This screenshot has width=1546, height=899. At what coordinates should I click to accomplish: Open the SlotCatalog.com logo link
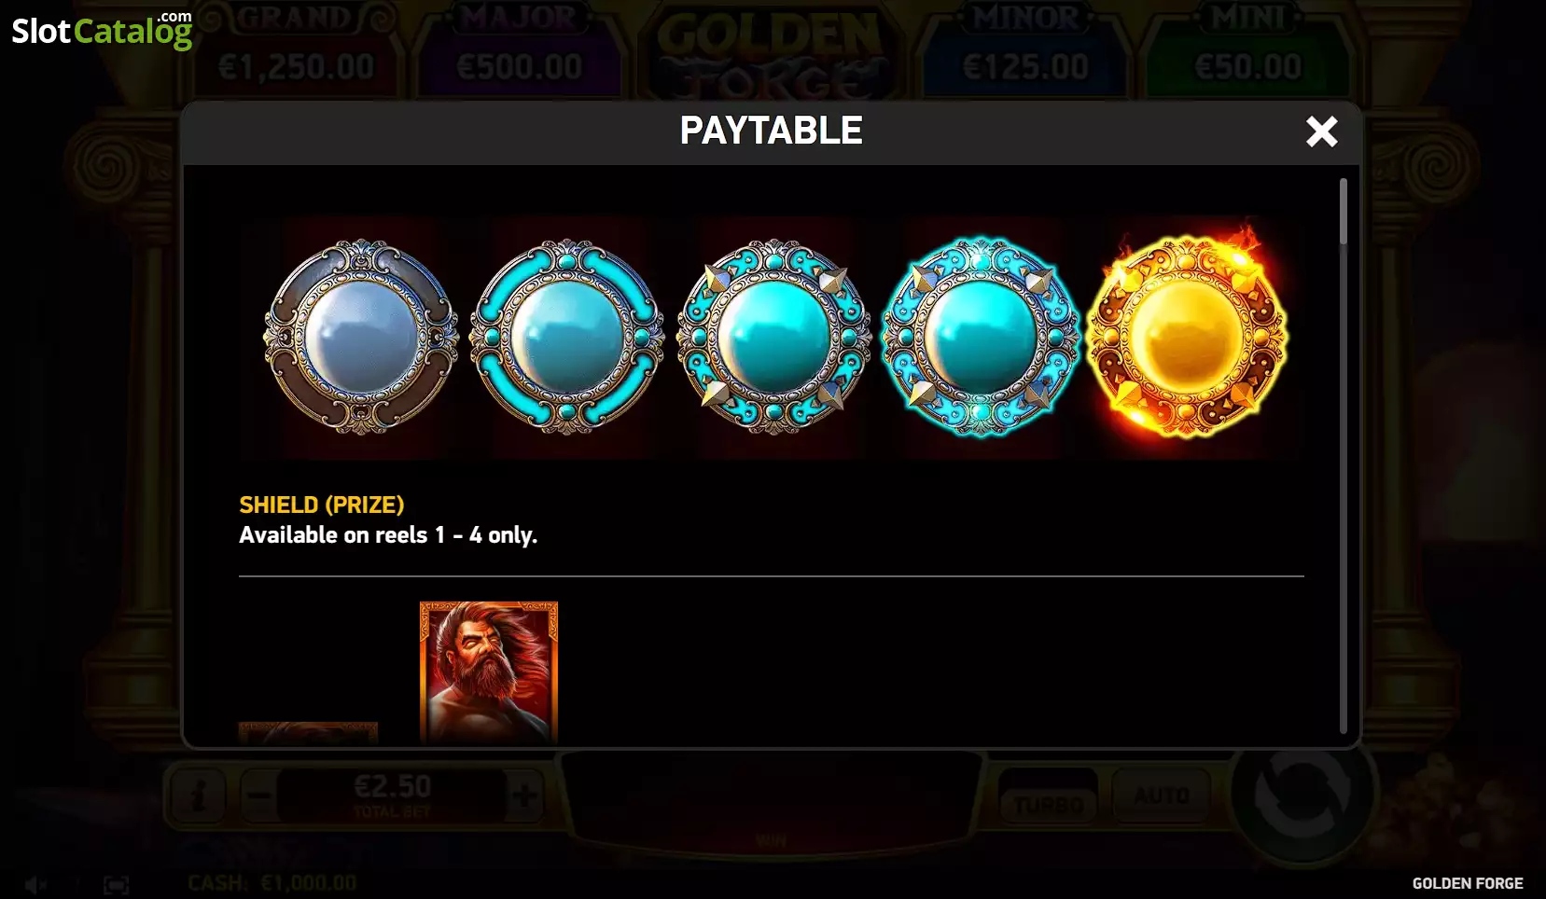point(102,30)
